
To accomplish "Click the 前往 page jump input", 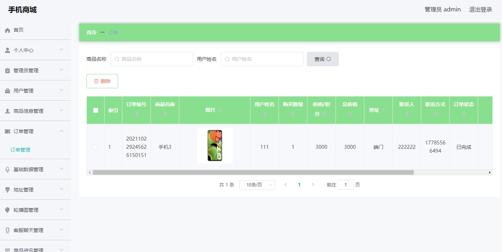I will click(x=345, y=185).
